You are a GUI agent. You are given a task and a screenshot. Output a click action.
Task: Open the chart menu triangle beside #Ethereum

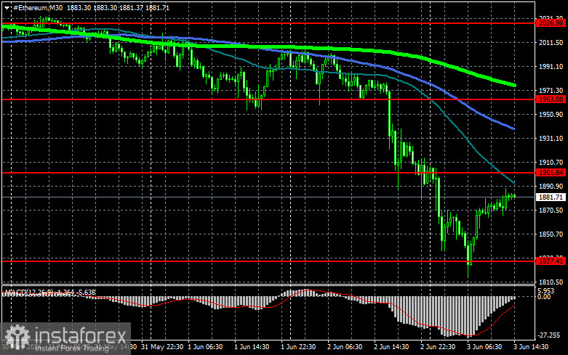point(7,7)
